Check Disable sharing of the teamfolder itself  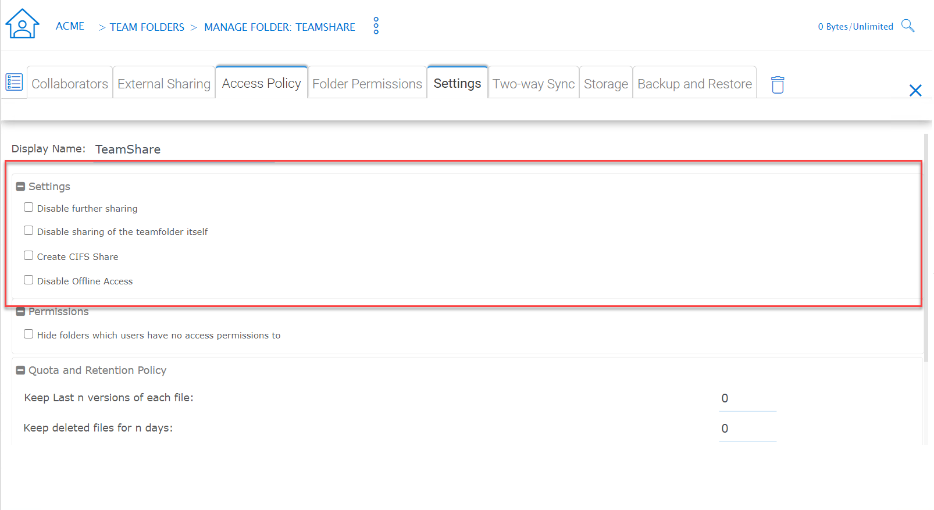click(x=28, y=230)
